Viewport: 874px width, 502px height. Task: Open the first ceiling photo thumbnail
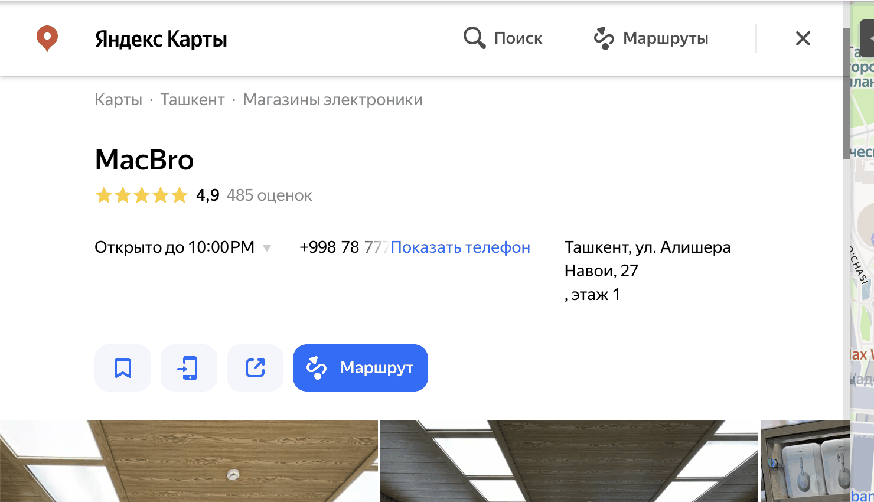(x=189, y=461)
